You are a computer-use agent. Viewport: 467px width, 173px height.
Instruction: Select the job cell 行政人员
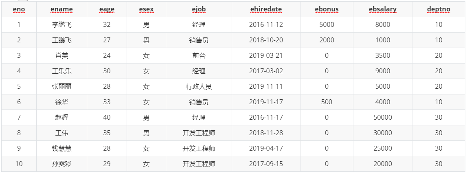[199, 87]
